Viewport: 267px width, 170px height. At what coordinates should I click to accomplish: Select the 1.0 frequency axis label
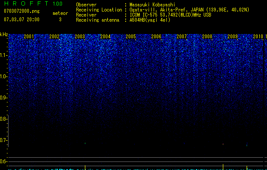[3, 76]
